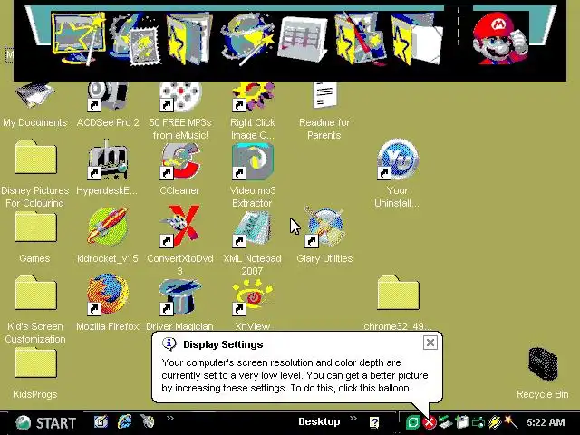This screenshot has height=435, width=580.
Task: Expand the quick launch overflow chevron
Action: click(170, 419)
